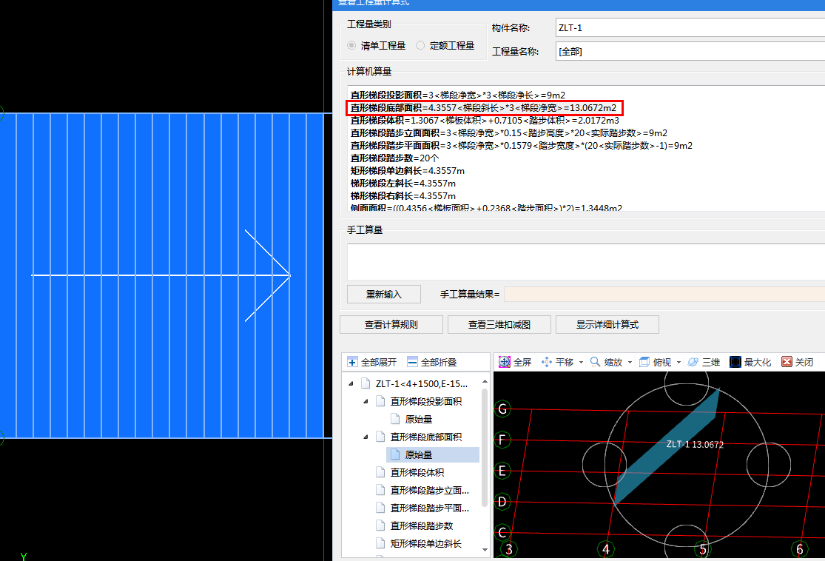Click the 查看三维扣减图 button

[x=499, y=325]
